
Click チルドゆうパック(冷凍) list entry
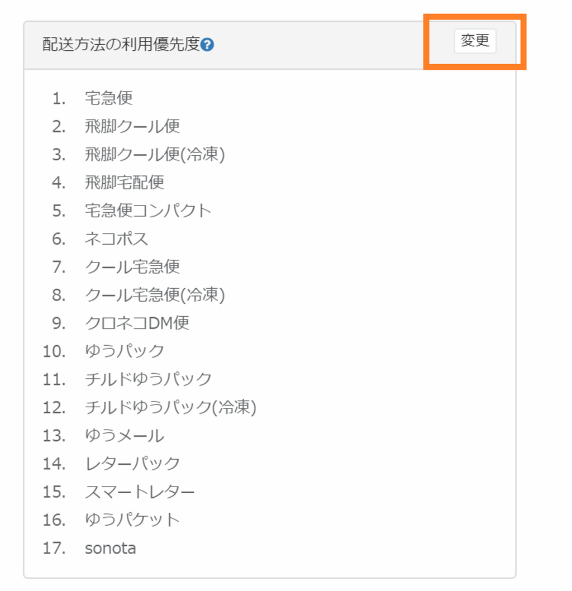point(170,407)
